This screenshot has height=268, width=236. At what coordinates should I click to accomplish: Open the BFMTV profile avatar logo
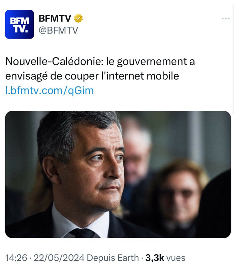tap(19, 24)
